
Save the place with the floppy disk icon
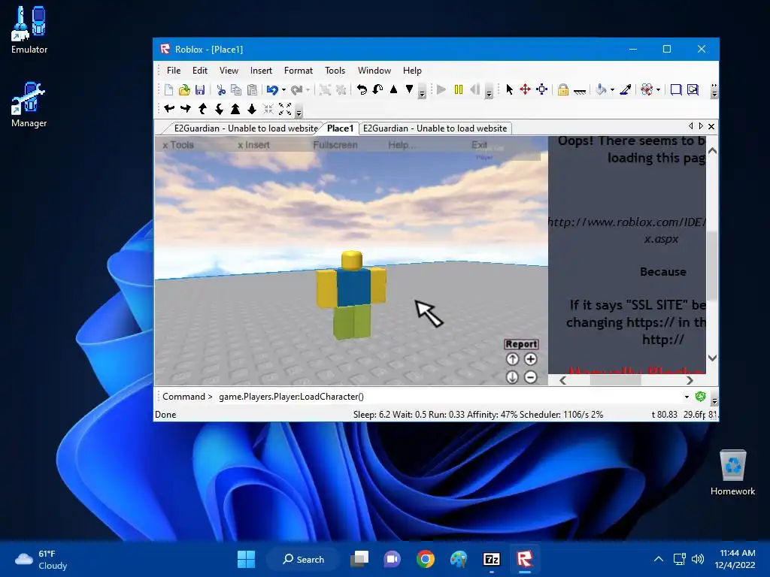tap(199, 90)
